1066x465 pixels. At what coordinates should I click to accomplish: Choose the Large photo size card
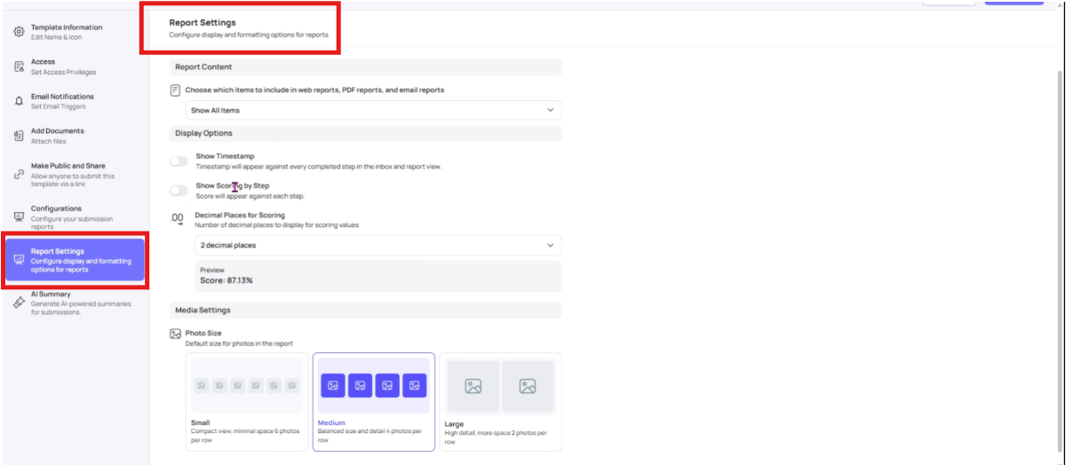coord(500,401)
